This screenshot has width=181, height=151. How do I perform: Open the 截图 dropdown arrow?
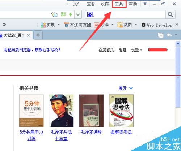pos(136,25)
